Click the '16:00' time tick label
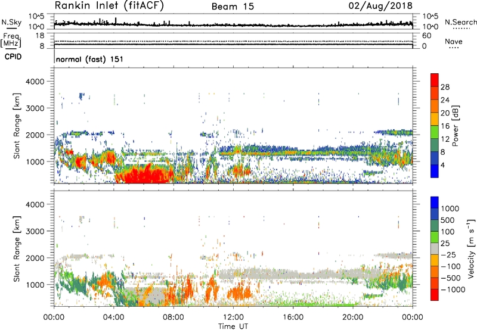Image resolution: width=477 pixels, height=330 pixels. click(293, 317)
